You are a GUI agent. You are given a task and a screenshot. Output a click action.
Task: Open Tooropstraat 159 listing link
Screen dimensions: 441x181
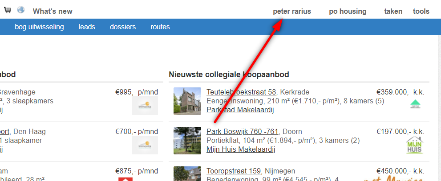point(234,171)
